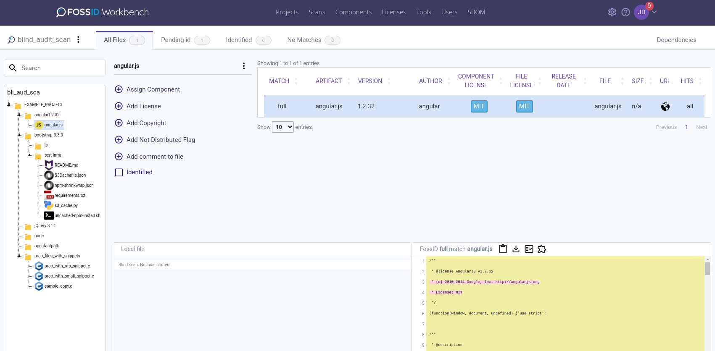The width and height of the screenshot is (715, 351).
Task: Click the Add License link
Action: [x=144, y=106]
